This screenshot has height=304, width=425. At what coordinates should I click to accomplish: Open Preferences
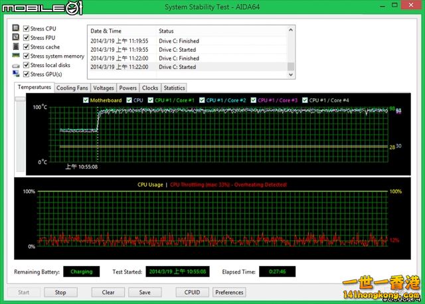[229, 292]
